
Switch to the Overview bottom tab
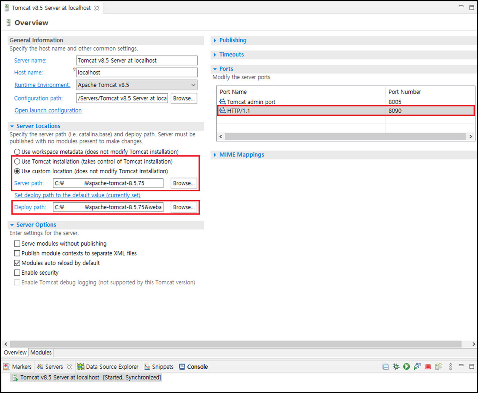tap(15, 352)
